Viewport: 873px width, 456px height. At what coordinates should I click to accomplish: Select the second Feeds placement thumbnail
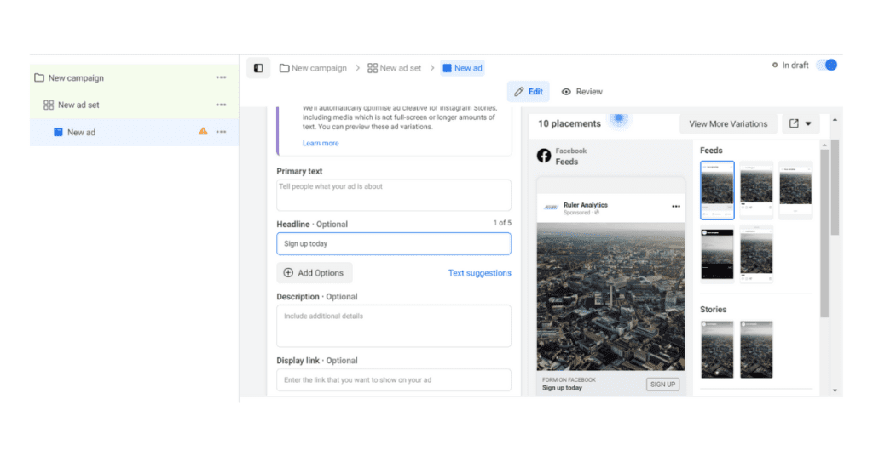[x=756, y=191]
